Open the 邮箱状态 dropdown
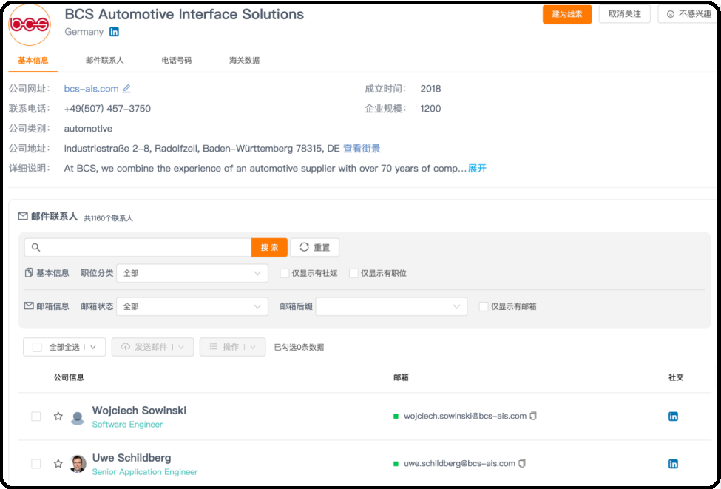Screen dimensions: 721x489 pos(192,306)
